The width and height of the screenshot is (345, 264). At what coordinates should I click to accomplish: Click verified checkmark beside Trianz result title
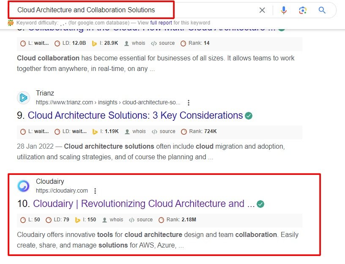pyautogui.click(x=249, y=116)
